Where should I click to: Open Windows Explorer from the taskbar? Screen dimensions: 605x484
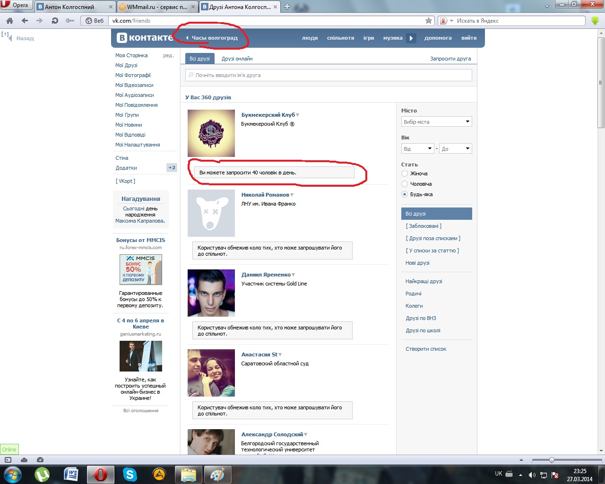[189, 474]
